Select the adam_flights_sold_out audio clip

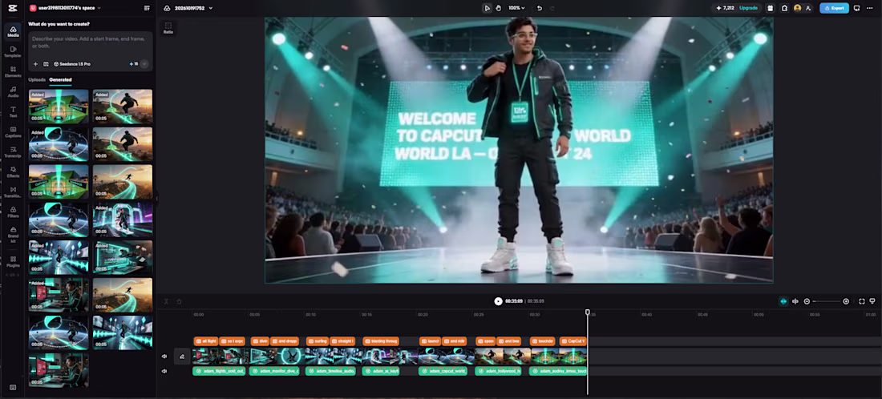click(x=219, y=371)
